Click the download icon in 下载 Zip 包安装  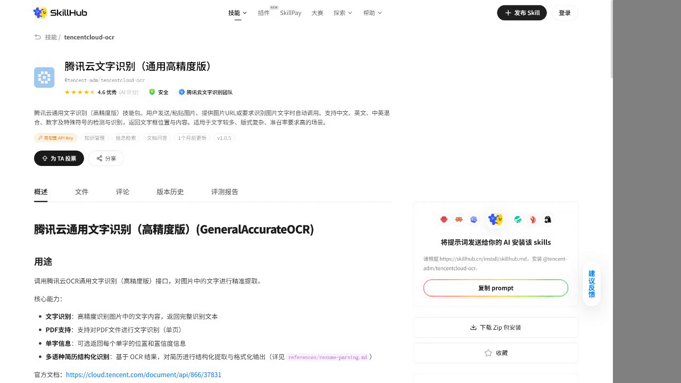[474, 327]
